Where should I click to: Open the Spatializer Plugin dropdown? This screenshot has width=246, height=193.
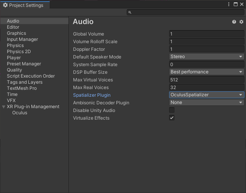(206, 95)
